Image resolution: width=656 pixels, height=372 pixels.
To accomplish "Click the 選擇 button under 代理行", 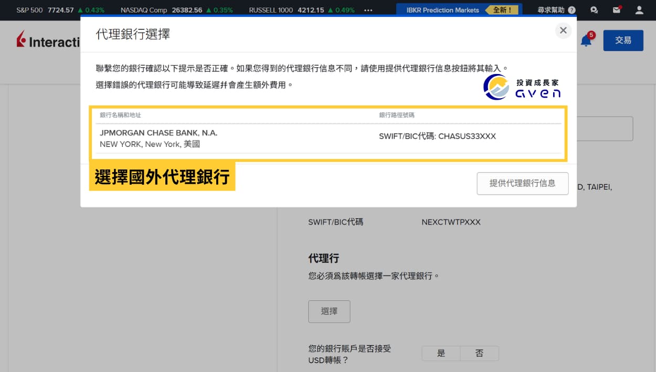I will pos(329,311).
